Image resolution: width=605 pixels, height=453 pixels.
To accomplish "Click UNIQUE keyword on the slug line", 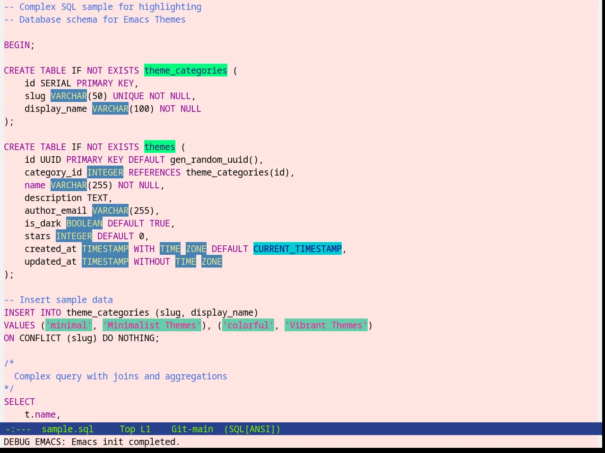I will [129, 96].
